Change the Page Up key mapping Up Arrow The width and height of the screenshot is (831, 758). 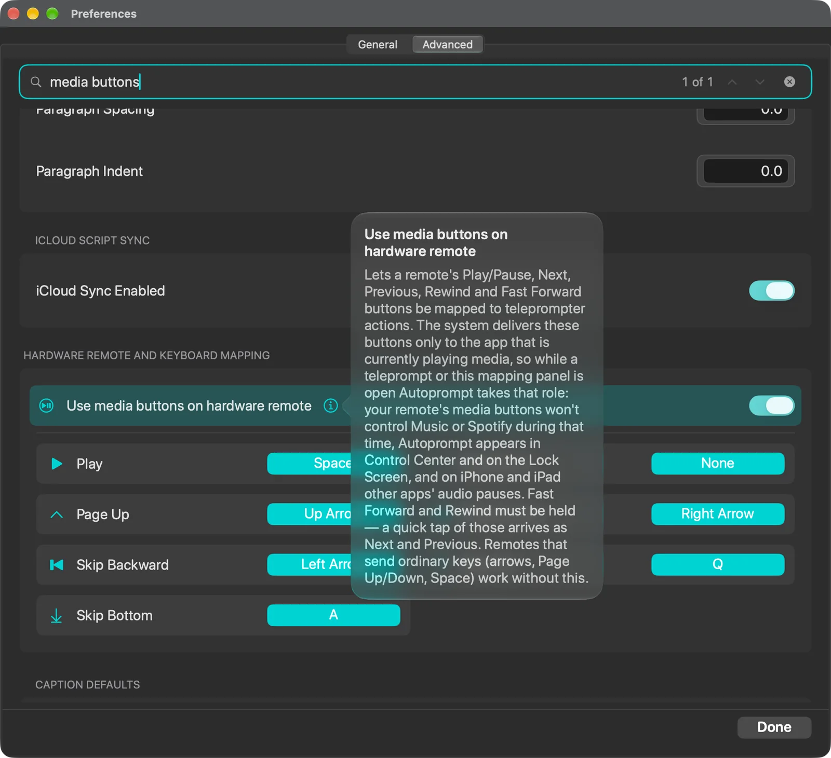coord(310,514)
